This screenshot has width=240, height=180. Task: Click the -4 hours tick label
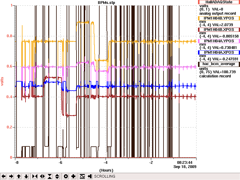[106, 162]
